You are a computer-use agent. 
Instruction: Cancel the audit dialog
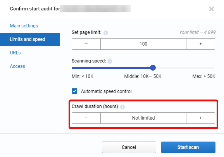(x=129, y=147)
